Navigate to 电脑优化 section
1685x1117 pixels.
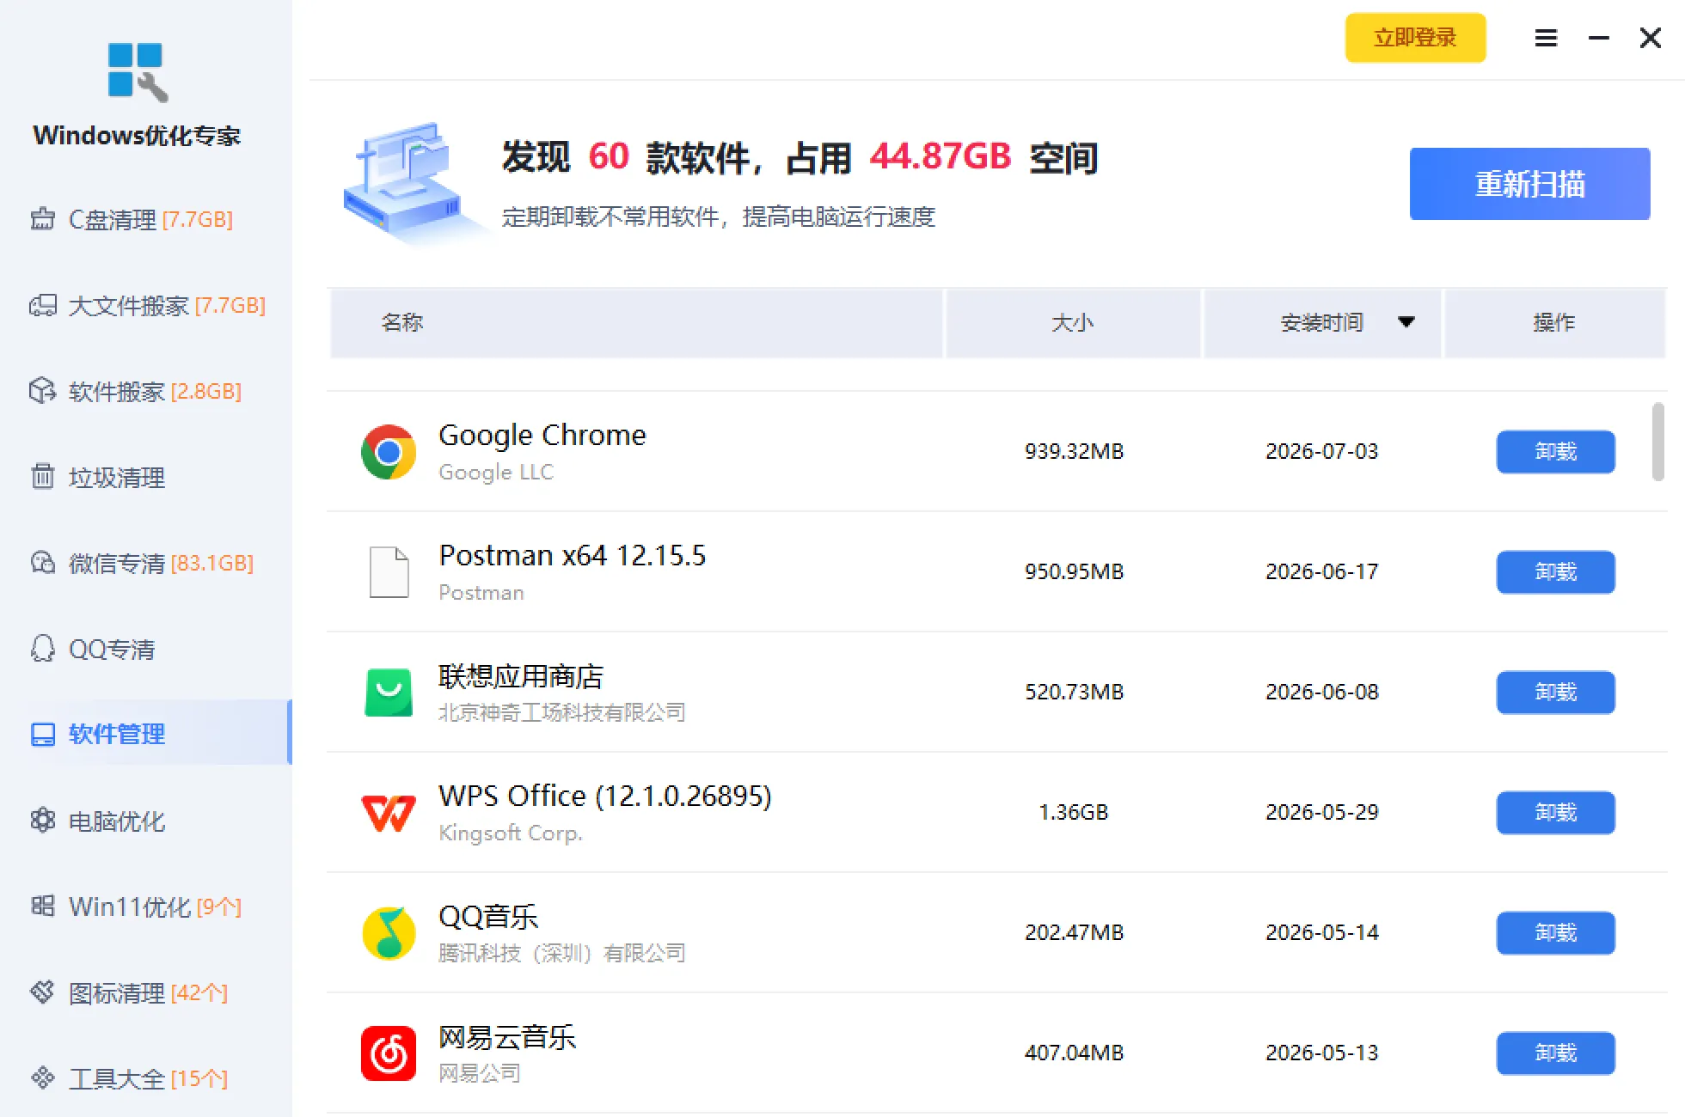pos(146,821)
